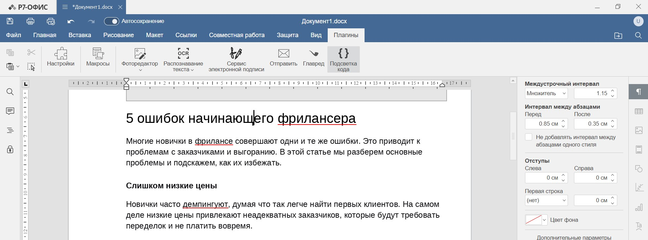Open shape settings icon in right sidebar
648x240 pixels.
pos(639,169)
